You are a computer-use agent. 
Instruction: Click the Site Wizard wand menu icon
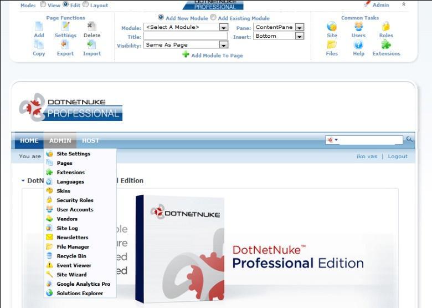[50, 274]
